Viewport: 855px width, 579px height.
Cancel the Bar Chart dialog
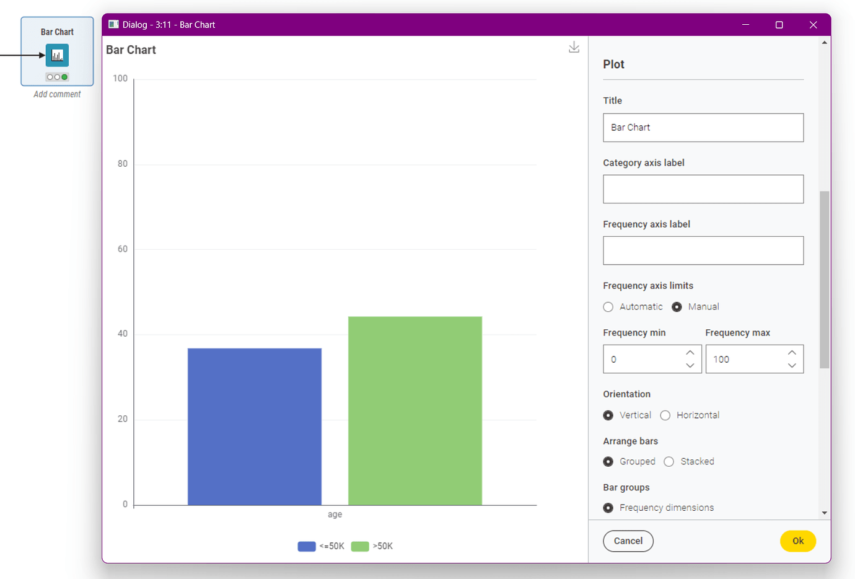pos(628,541)
